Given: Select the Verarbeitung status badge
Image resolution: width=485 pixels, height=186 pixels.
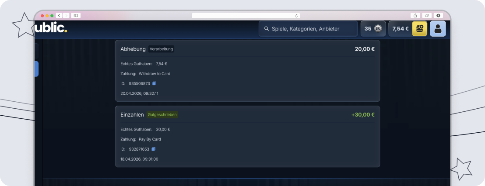Looking at the screenshot, I should pyautogui.click(x=161, y=49).
